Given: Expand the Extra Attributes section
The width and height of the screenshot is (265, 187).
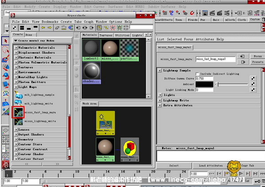Looking at the screenshot, I should [160, 105].
